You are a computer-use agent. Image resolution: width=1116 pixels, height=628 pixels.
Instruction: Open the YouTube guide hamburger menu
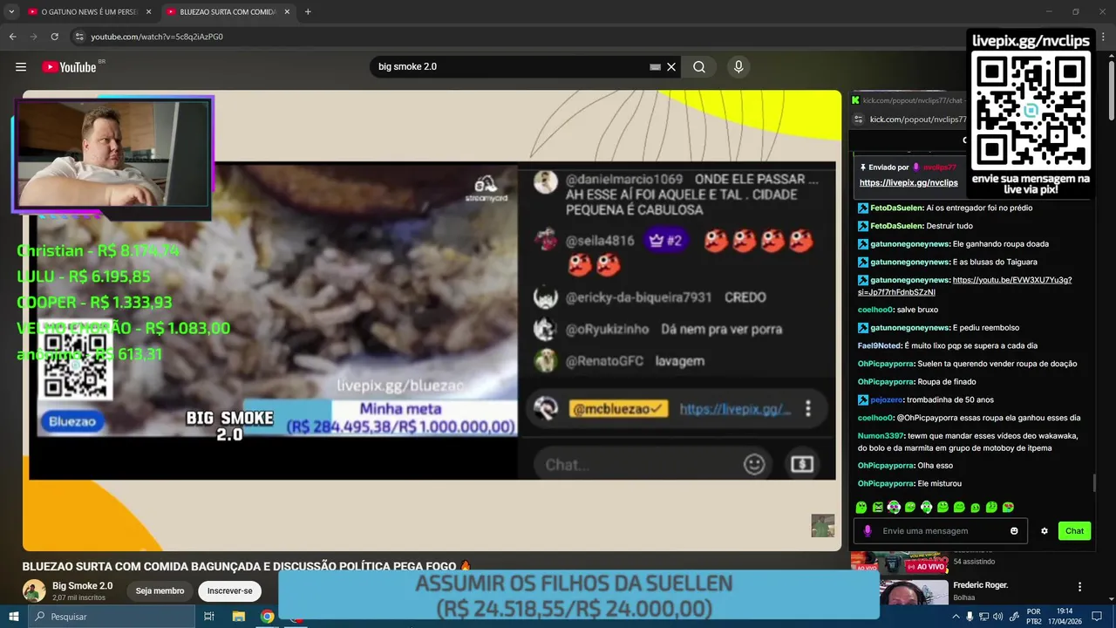(21, 67)
